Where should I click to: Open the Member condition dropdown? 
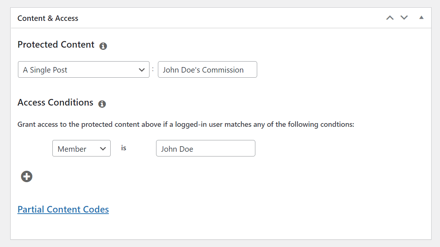click(x=81, y=148)
